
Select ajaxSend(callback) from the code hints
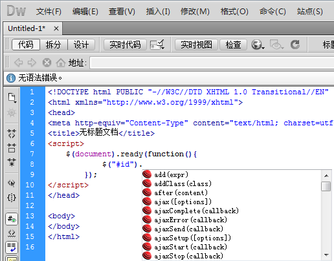tap(231, 229)
